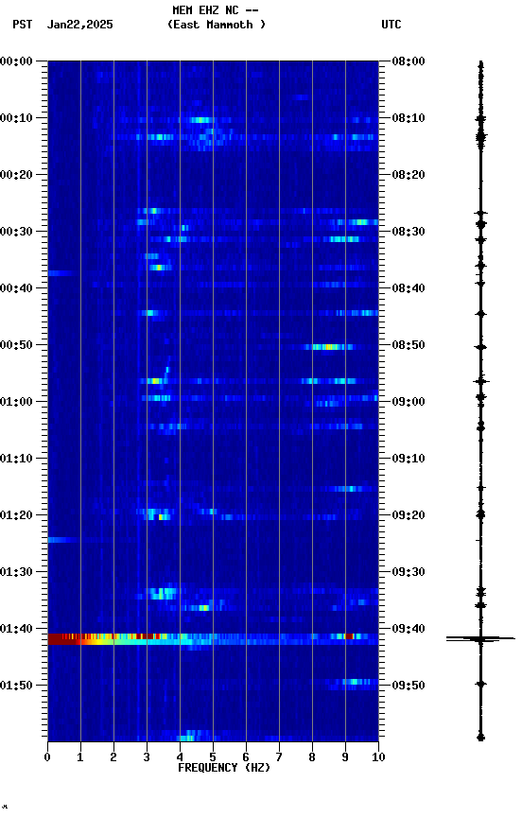Viewport: 522px width, 817px height.
Task: Click the 01:00 PST time label
Action: tap(16, 402)
